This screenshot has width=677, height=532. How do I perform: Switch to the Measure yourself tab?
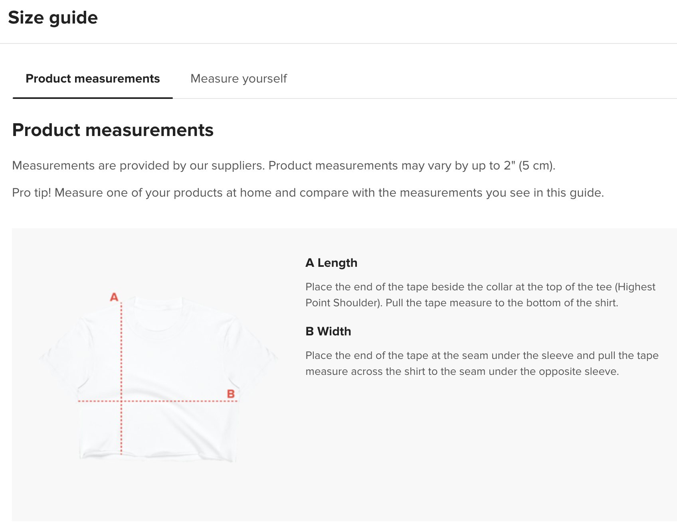point(239,79)
